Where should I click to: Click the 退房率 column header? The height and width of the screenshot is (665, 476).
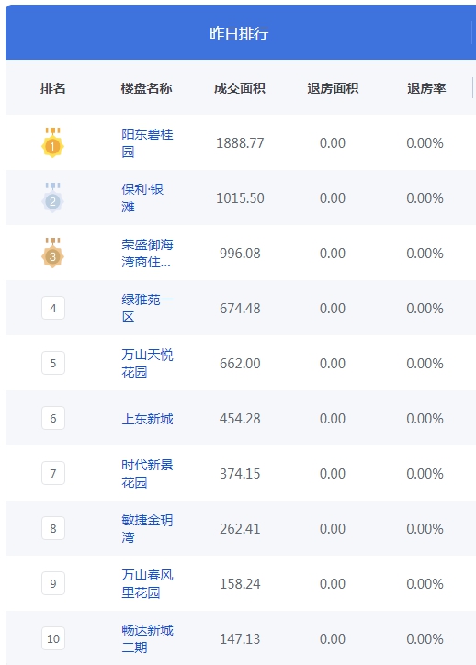[426, 88]
